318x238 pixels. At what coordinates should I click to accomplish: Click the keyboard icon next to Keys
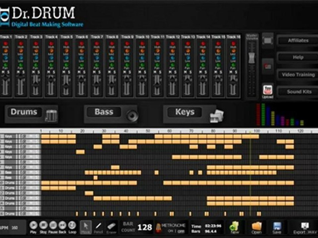pos(216,116)
